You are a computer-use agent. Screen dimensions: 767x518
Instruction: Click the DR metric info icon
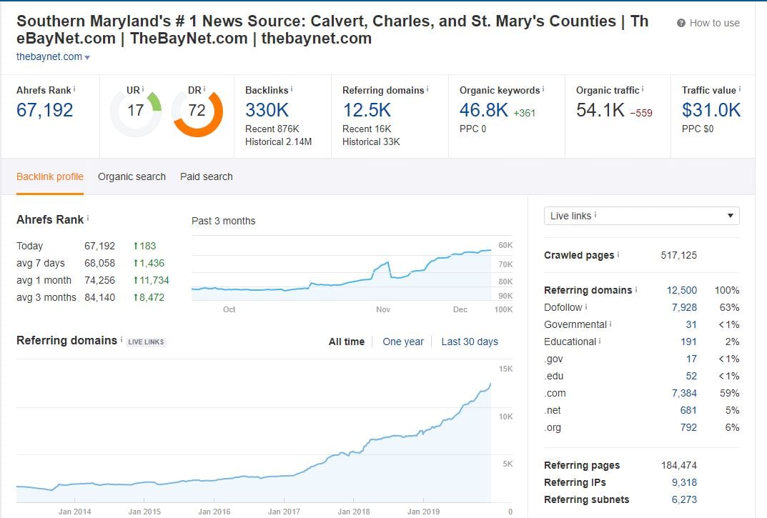click(204, 87)
